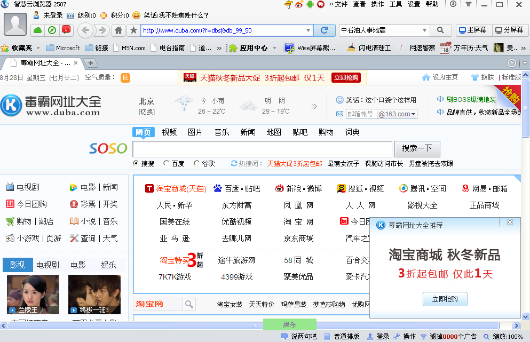Open the 查看 menu
The width and height of the screenshot is (530, 342).
click(359, 4)
